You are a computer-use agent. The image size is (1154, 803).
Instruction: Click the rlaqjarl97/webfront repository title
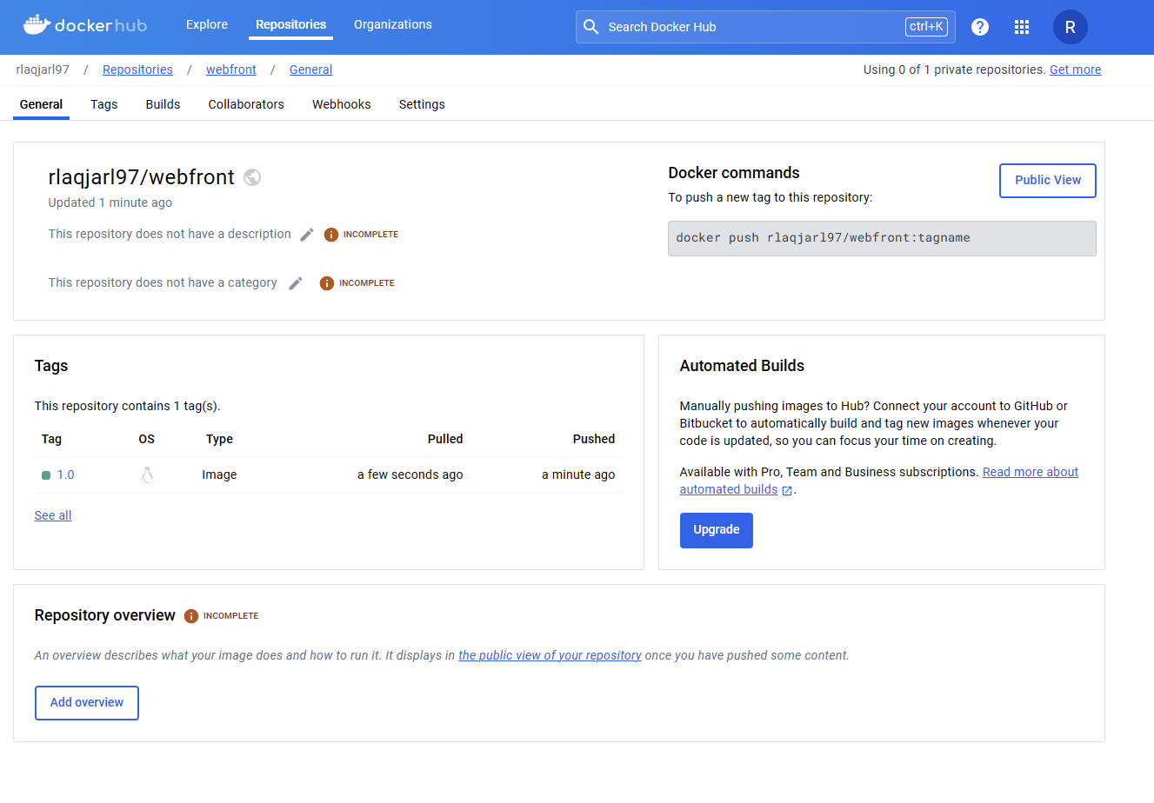point(142,177)
